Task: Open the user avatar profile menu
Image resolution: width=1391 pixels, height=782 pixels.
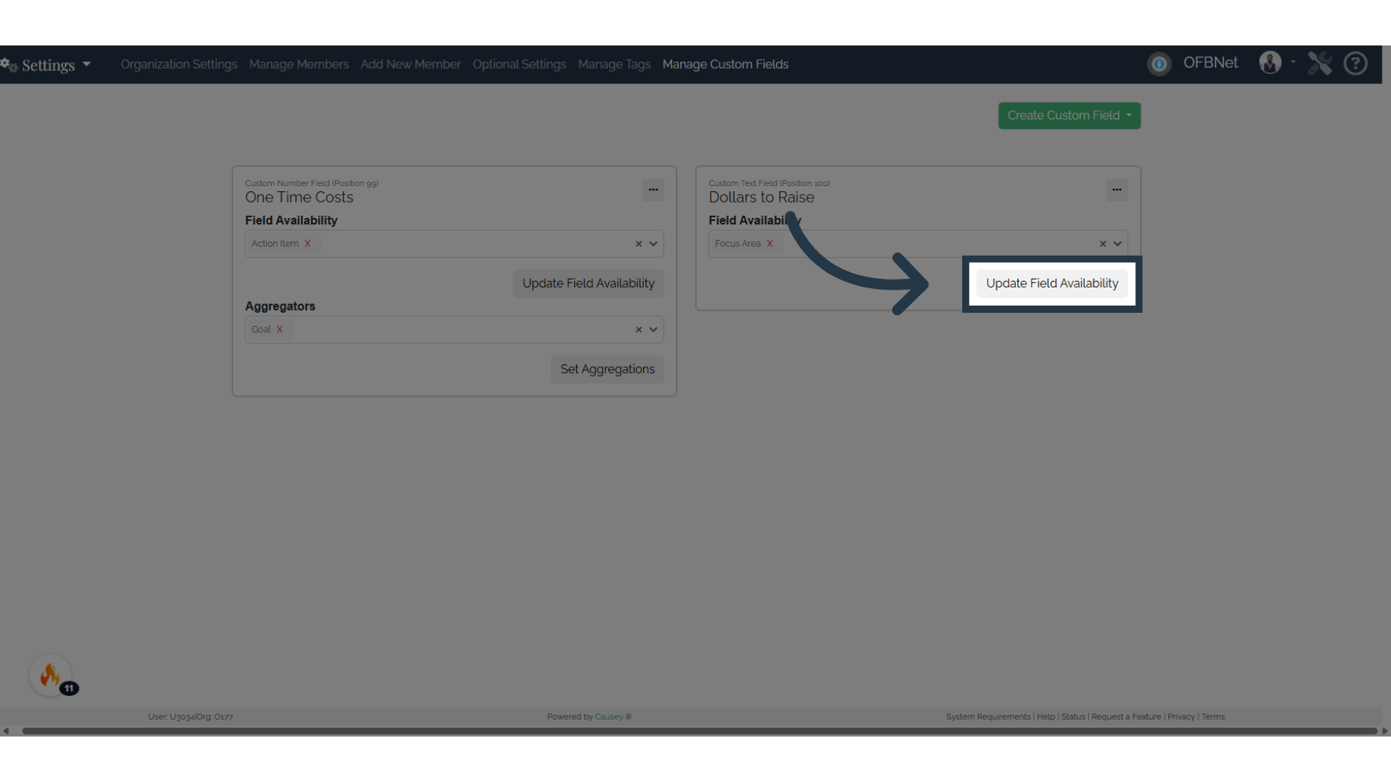Action: pyautogui.click(x=1270, y=63)
